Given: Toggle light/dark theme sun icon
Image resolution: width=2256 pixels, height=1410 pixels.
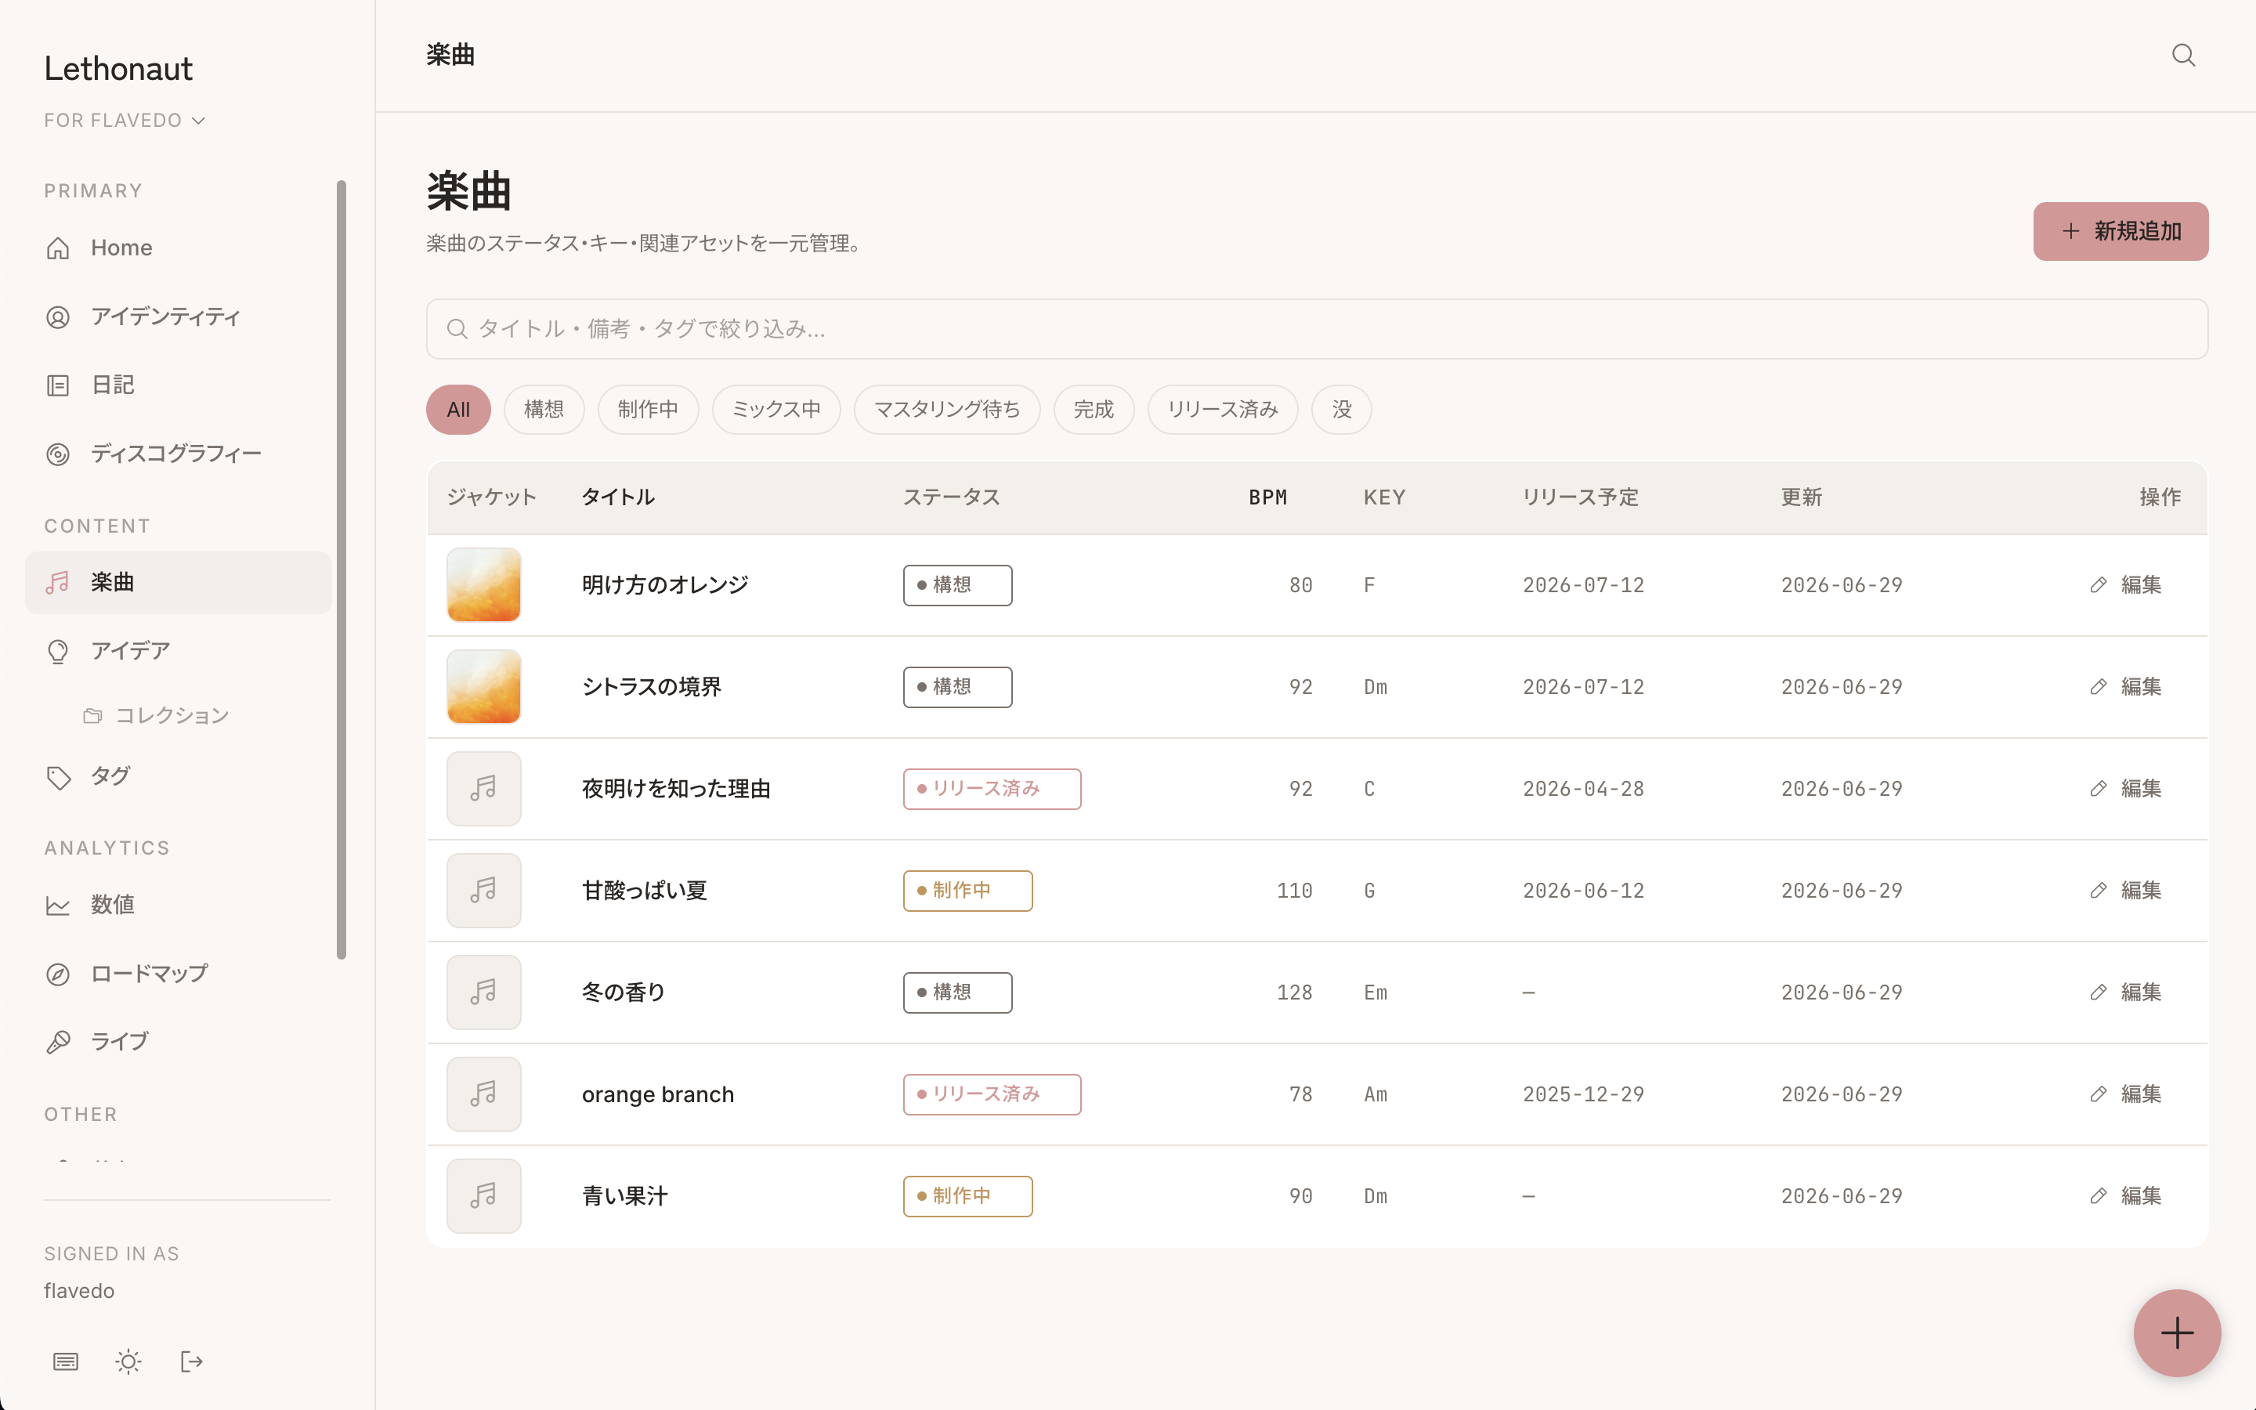Looking at the screenshot, I should point(128,1361).
